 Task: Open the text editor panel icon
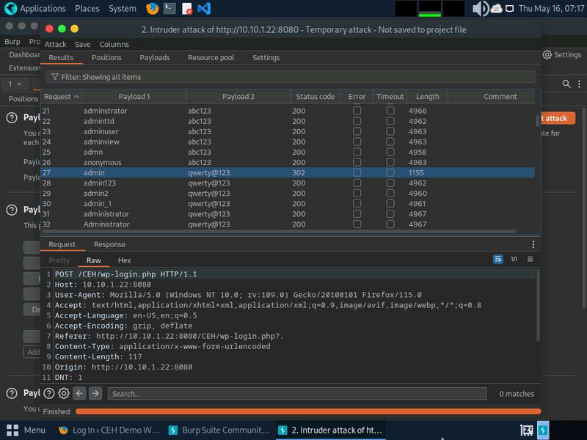tap(186, 8)
